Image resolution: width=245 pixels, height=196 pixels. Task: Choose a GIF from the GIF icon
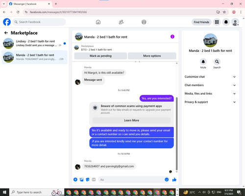pyautogui.click(x=94, y=180)
